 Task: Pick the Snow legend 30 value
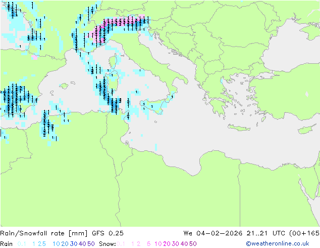pos(176,244)
